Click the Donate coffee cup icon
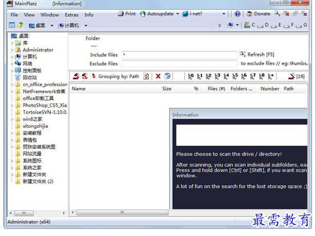315x236 pixels. coord(249,14)
